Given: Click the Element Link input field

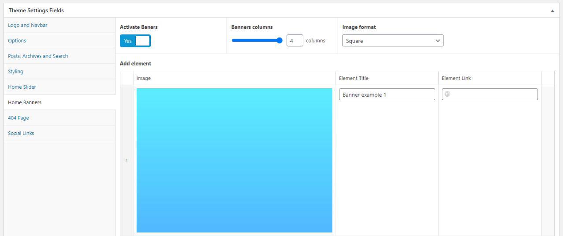Looking at the screenshot, I should [x=490, y=94].
